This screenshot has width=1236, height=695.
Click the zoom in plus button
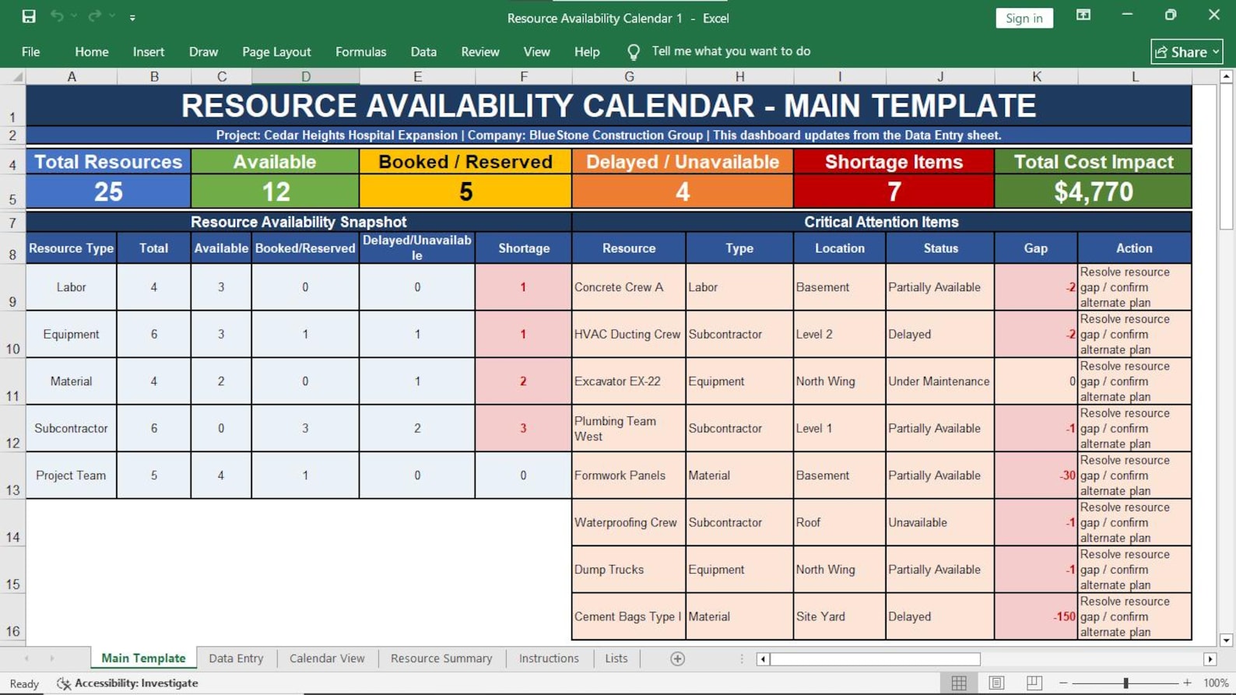tap(1187, 683)
